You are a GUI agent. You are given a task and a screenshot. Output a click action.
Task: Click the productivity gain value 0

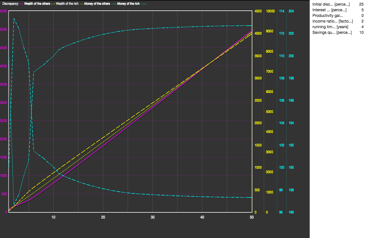point(362,15)
